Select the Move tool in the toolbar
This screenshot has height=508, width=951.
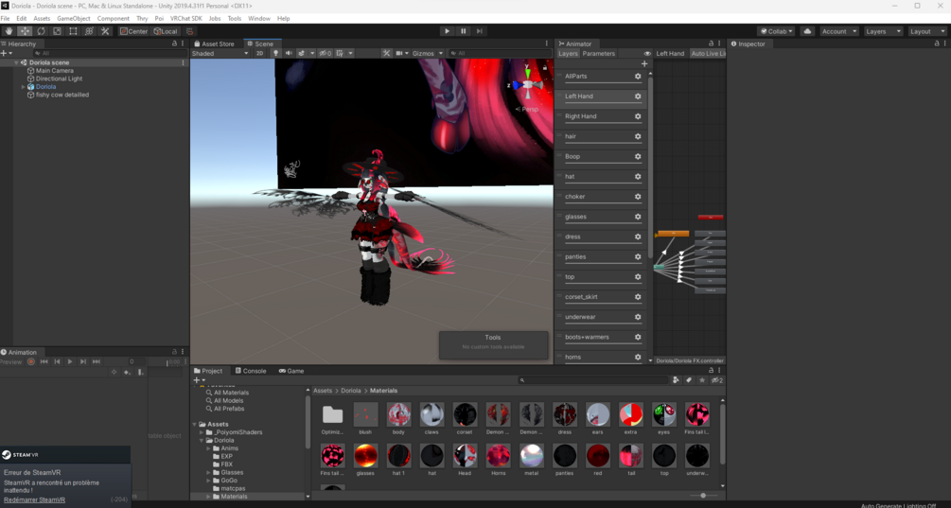click(x=25, y=31)
